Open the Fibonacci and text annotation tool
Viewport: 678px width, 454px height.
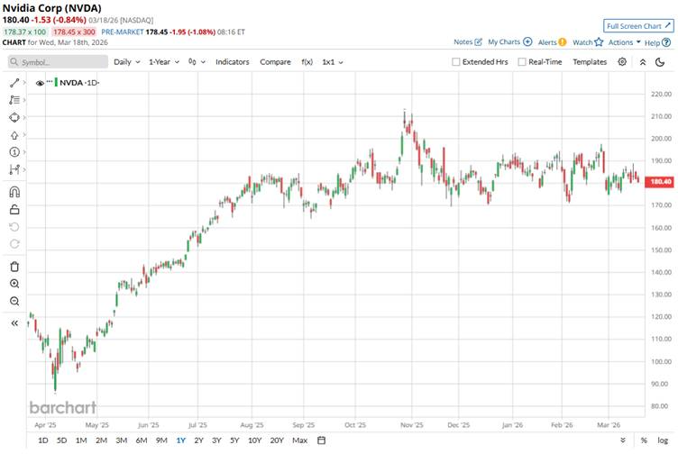[14, 100]
